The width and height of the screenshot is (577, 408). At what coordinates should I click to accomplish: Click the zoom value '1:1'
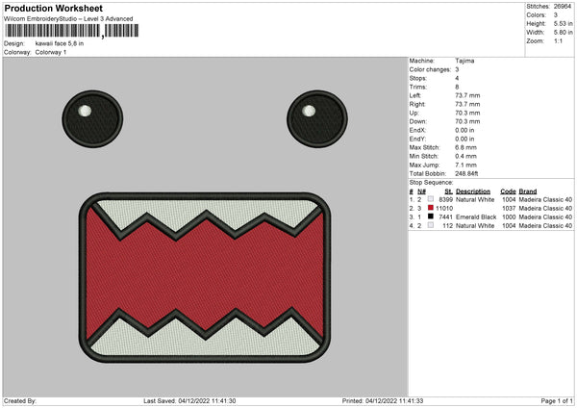point(558,40)
